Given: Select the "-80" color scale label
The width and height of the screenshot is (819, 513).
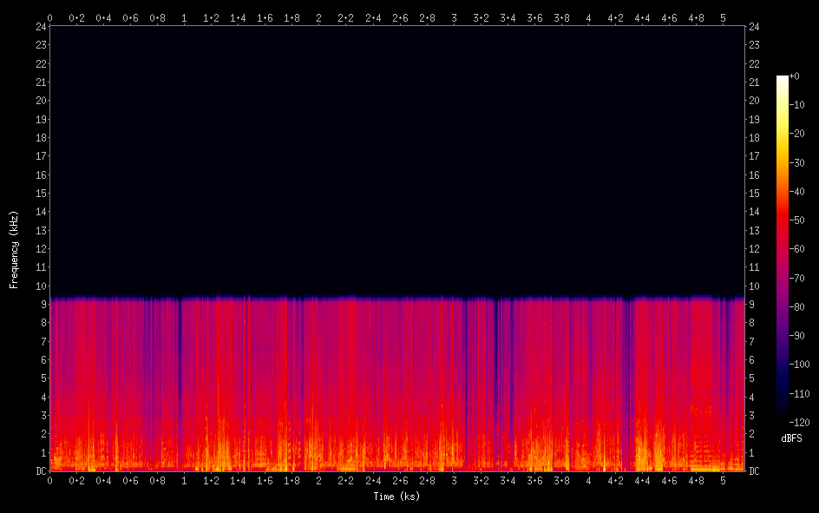Looking at the screenshot, I should point(796,307).
